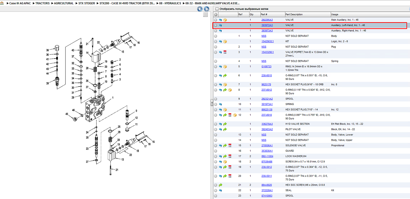
Task: Click the blue arrow icon in the 301973A1 row
Action: click(220, 104)
